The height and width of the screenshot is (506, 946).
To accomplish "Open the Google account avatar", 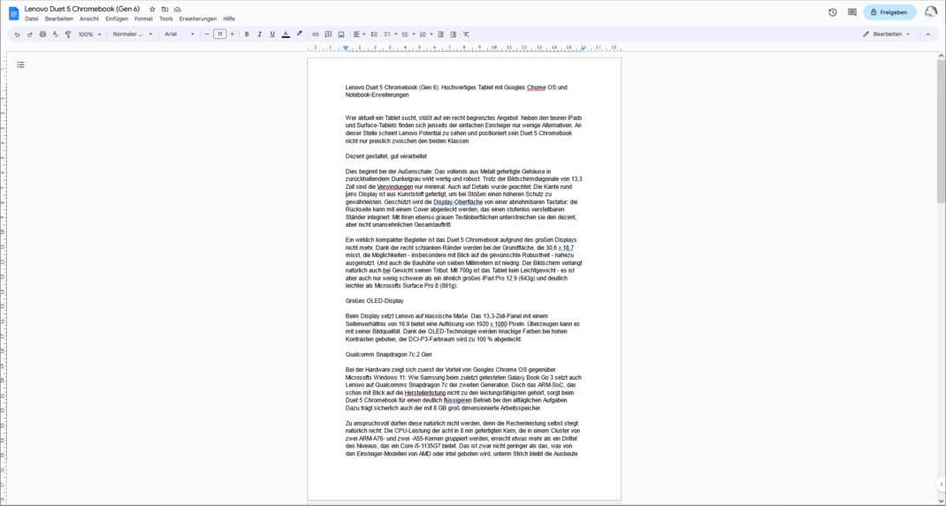I will tap(931, 12).
